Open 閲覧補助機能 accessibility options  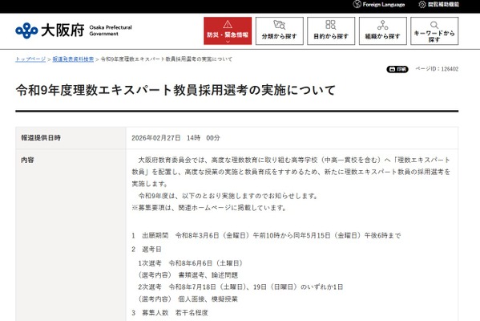tap(443, 4)
